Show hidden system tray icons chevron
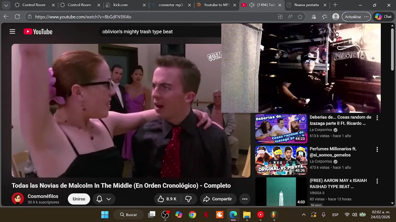Screen dimensions: 396x222 [304, 215]
